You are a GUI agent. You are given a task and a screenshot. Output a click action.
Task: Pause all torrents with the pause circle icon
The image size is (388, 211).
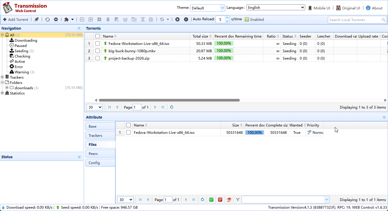[x=186, y=19]
